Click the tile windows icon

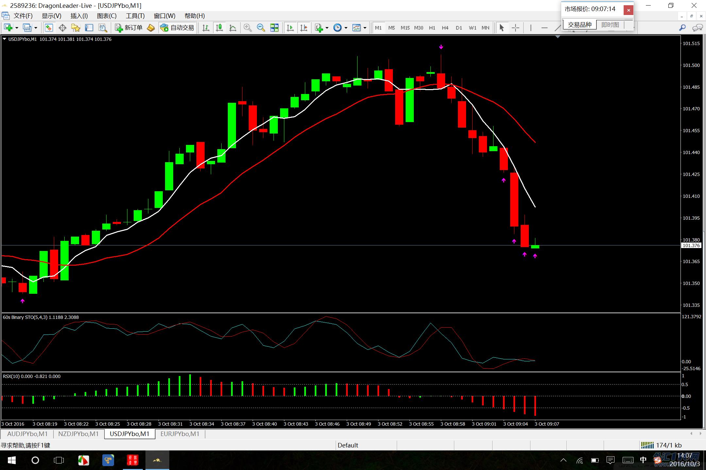275,28
